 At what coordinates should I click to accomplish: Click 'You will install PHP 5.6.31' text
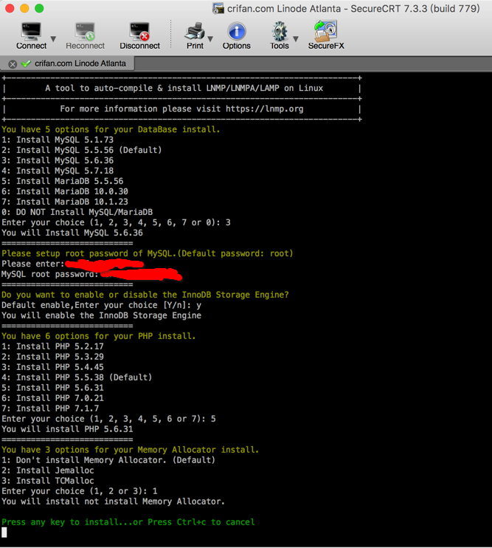click(x=67, y=429)
